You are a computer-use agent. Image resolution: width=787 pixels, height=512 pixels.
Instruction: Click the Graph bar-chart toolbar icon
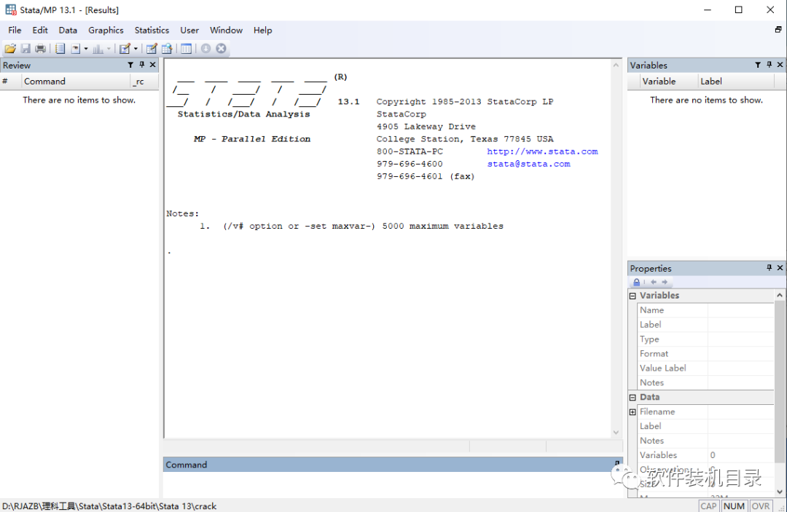pos(98,49)
